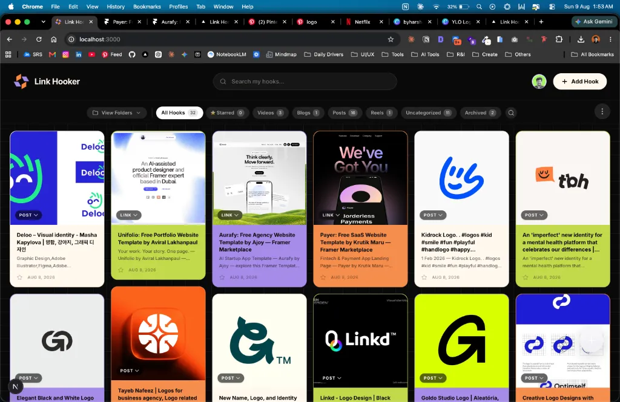Screen dimensions: 620x402
Task: Open the UI/UX bookmarks folder
Action: click(363, 54)
